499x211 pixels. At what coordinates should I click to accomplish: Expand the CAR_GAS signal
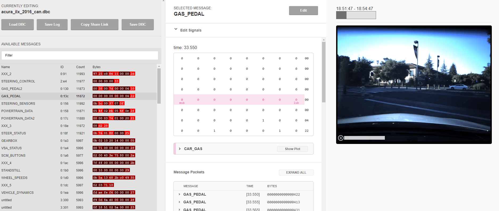(x=180, y=149)
